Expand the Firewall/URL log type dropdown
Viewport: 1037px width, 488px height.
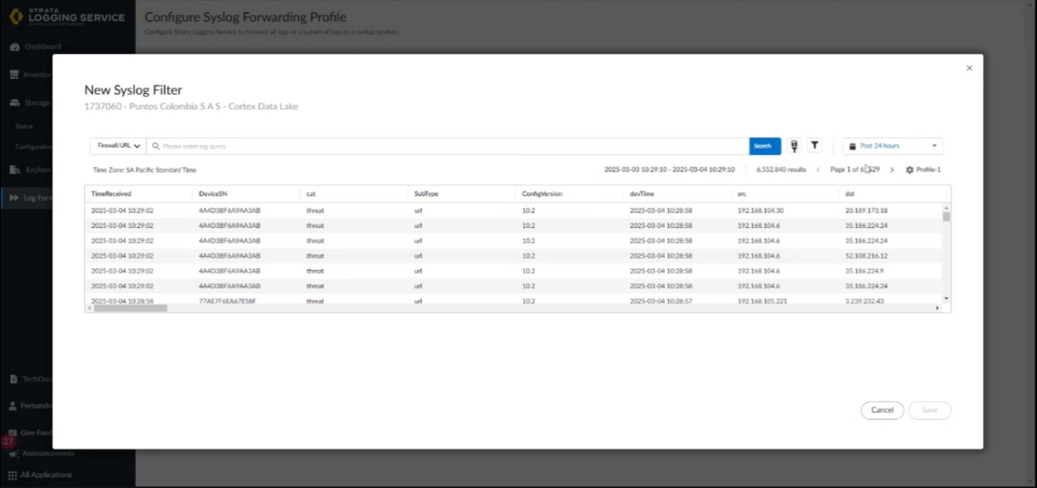coord(118,145)
